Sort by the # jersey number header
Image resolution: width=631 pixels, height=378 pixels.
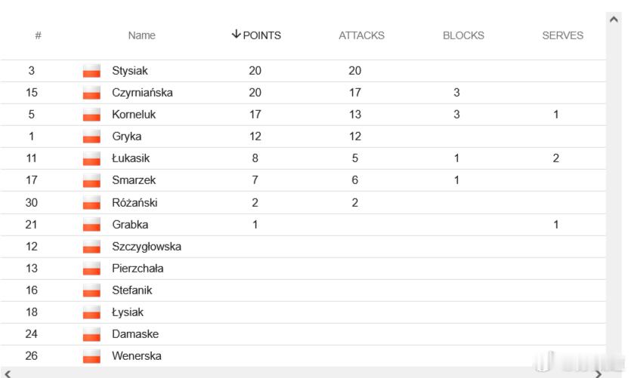tap(38, 35)
